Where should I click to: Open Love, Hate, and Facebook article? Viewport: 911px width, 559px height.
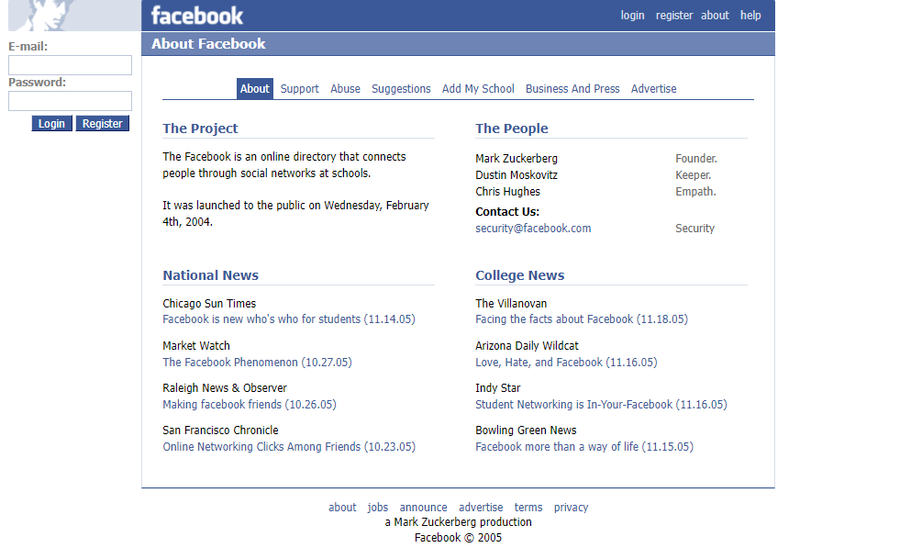pyautogui.click(x=566, y=362)
